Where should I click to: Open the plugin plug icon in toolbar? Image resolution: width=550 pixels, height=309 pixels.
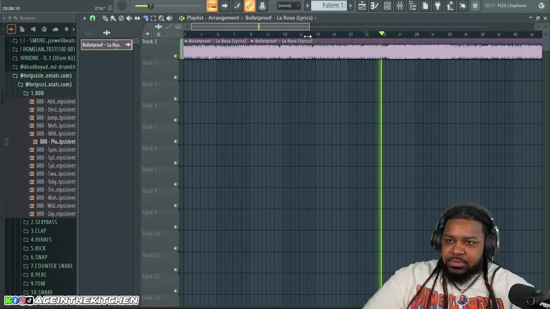pos(437,6)
